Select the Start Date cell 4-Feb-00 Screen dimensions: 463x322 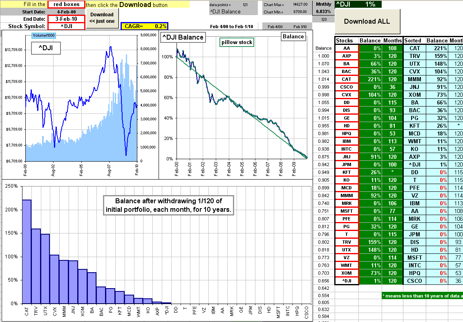(67, 12)
